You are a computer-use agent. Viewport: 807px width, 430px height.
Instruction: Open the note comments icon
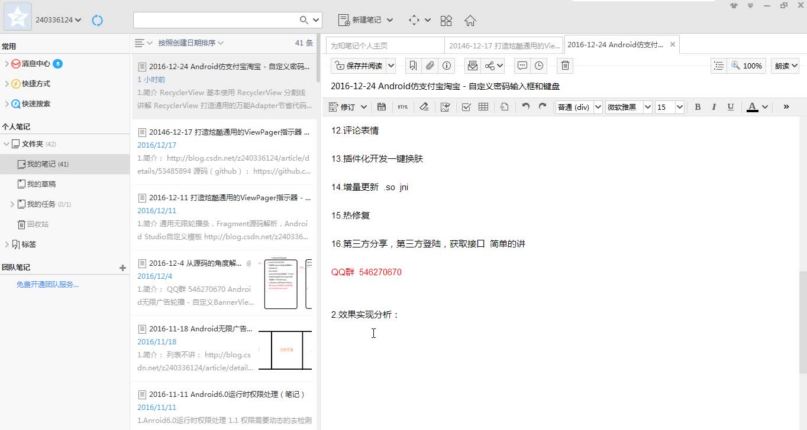(522, 66)
